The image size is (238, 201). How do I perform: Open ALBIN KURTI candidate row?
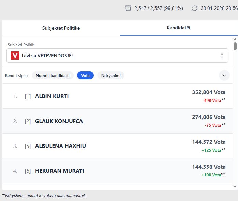click(52, 96)
